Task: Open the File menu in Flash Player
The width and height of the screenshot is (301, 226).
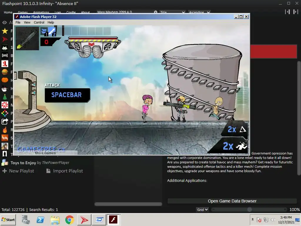Action: [x=18, y=22]
